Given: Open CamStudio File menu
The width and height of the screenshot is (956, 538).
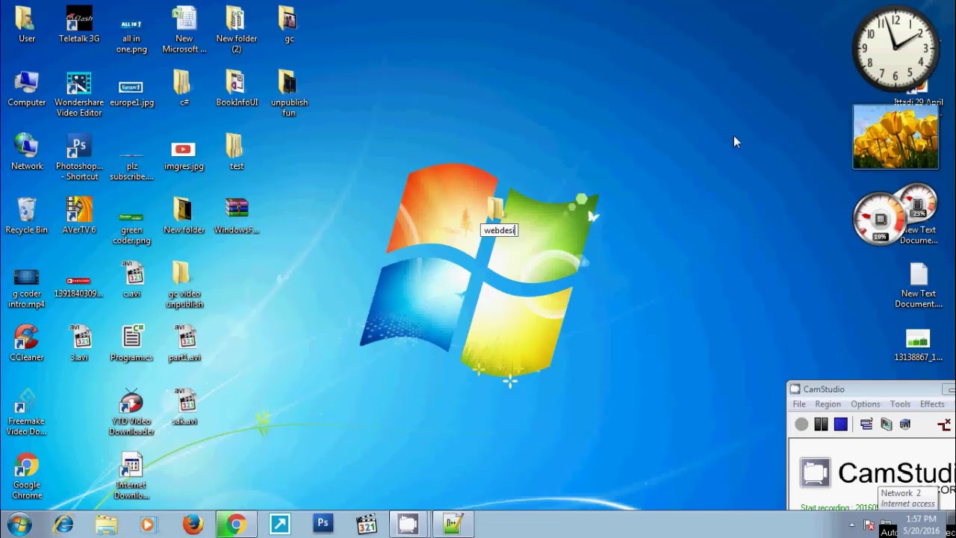Looking at the screenshot, I should (799, 404).
